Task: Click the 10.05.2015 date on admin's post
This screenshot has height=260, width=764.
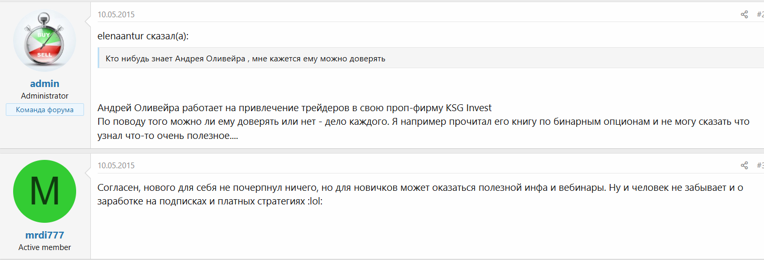Action: (116, 15)
